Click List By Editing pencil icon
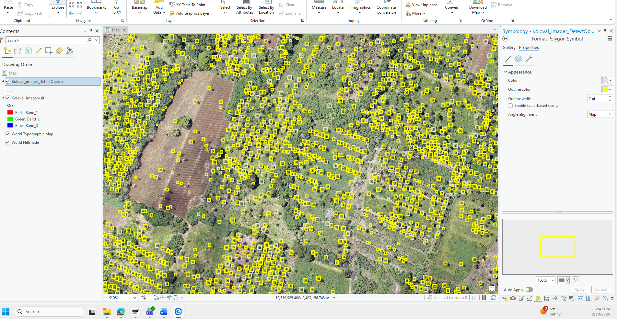The width and height of the screenshot is (617, 319). point(38,51)
